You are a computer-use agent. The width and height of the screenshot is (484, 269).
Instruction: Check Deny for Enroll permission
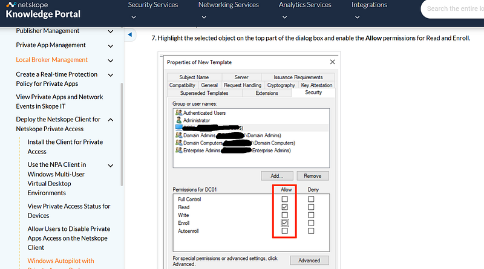click(x=311, y=222)
